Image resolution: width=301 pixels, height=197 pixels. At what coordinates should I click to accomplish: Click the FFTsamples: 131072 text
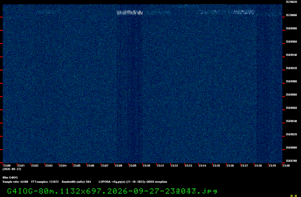45,182
